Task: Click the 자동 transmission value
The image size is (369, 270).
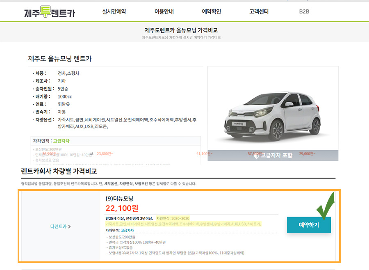Action: (61, 112)
